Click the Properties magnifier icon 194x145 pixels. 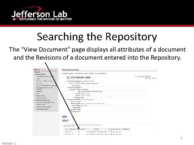pyautogui.click(x=135, y=77)
